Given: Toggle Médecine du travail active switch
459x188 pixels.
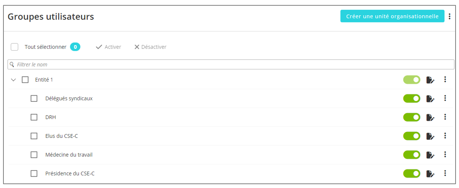Looking at the screenshot, I should tap(412, 155).
